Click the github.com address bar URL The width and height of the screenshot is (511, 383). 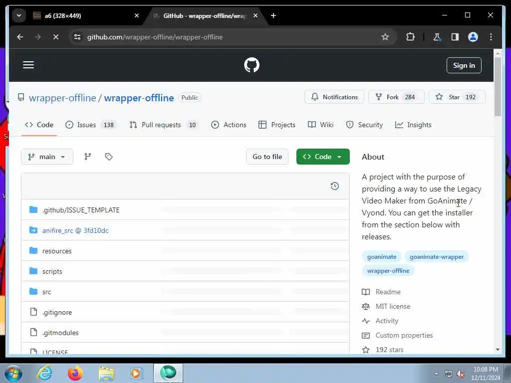click(155, 37)
